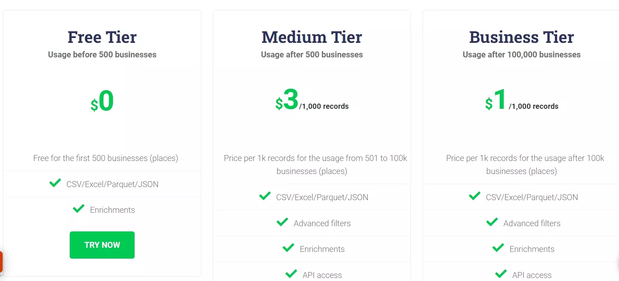The height and width of the screenshot is (281, 619).
Task: Click the TRY NOW button
Action: point(102,245)
